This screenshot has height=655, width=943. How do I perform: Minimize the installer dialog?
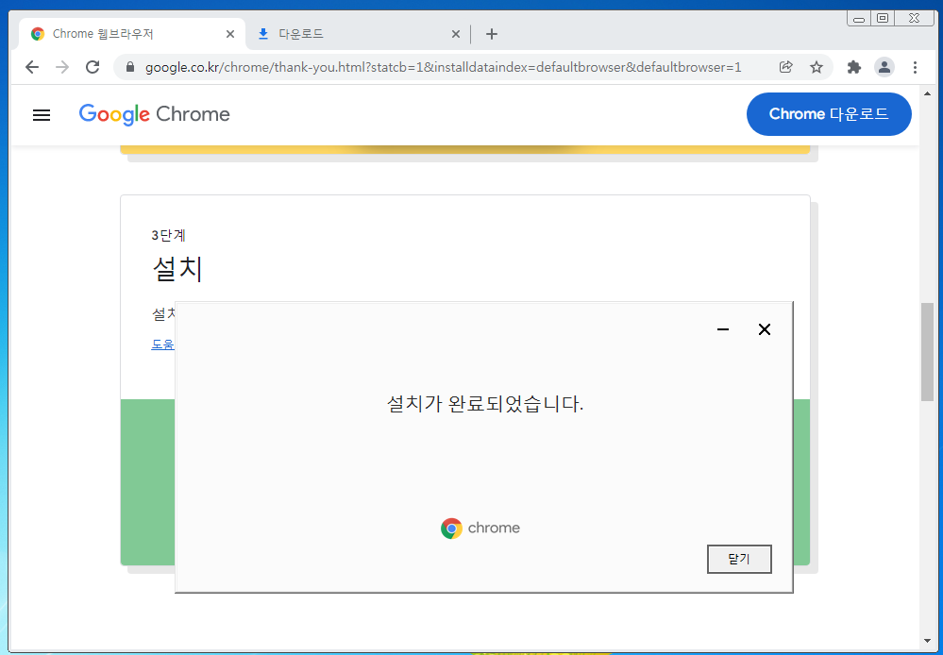point(723,329)
